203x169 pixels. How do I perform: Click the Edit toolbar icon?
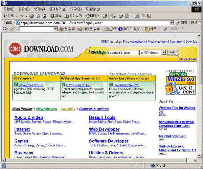tap(127, 16)
